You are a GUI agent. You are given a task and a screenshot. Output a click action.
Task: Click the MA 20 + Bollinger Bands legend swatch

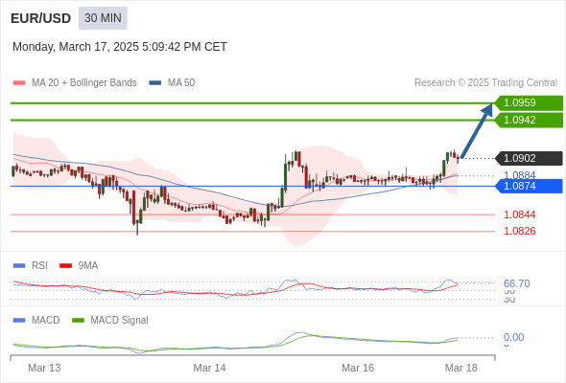[19, 83]
